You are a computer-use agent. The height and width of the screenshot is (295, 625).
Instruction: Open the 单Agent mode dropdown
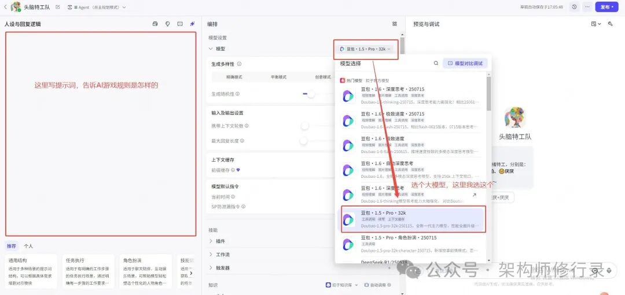click(96, 7)
